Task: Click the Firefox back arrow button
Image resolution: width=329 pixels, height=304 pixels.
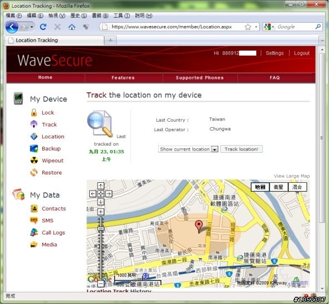Action: pos(12,27)
